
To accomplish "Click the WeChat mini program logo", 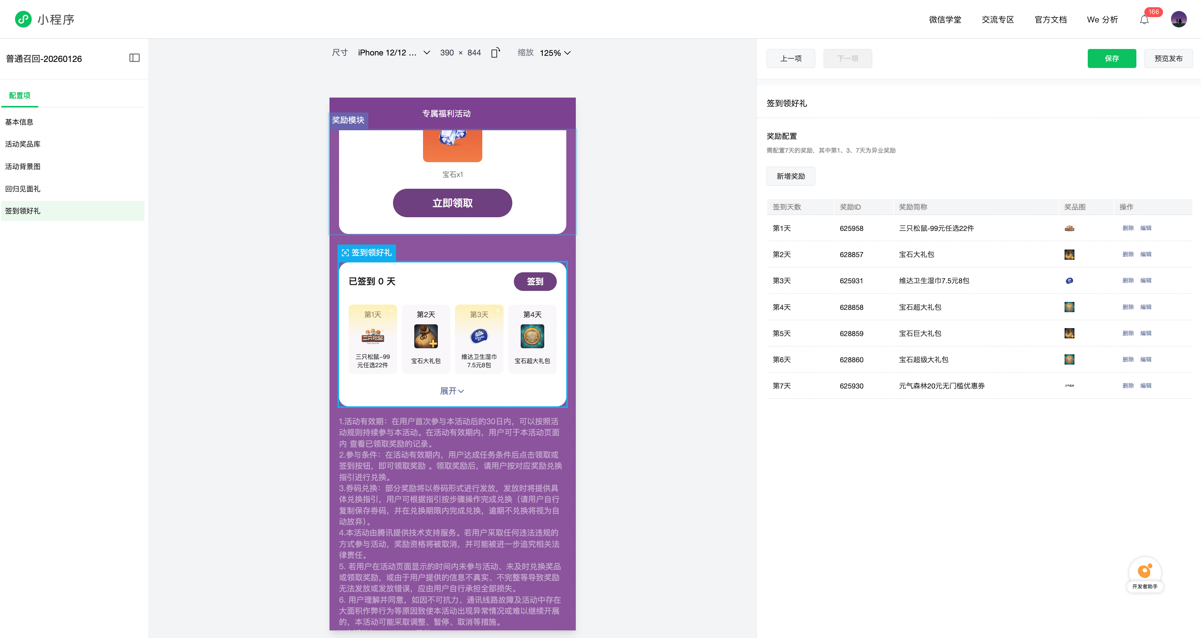I will point(23,19).
